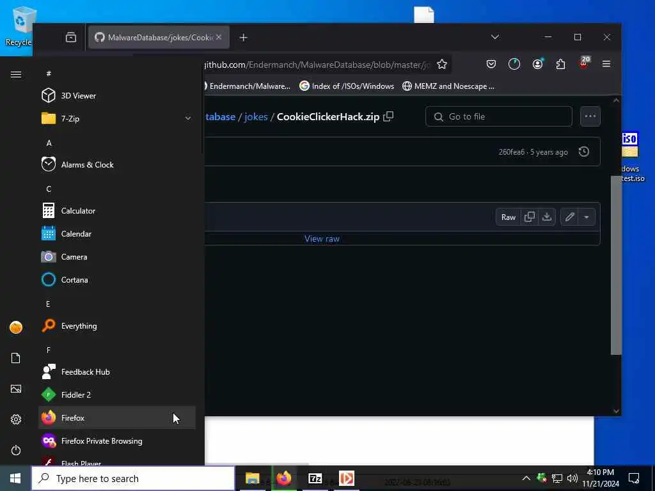
Task: Click the Windows Start button
Action: pos(15,478)
